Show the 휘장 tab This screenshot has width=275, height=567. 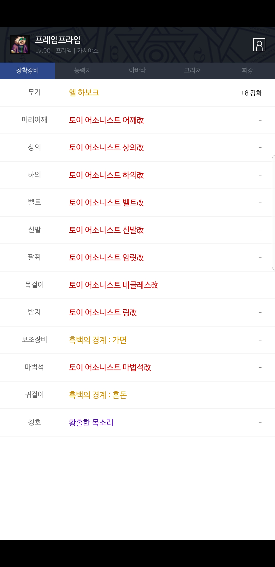[247, 70]
